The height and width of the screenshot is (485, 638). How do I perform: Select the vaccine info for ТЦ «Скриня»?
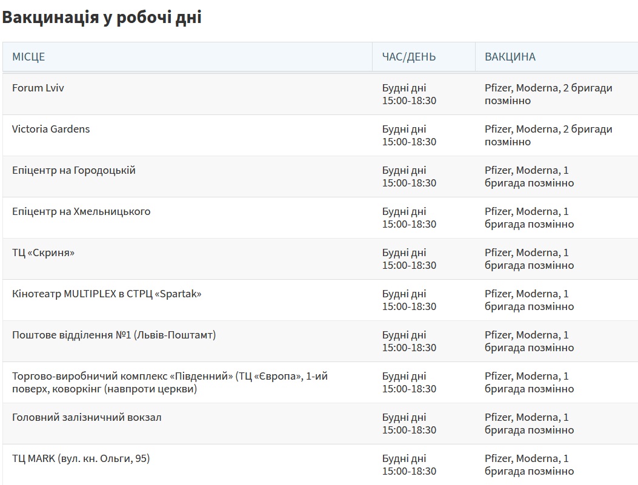[528, 259]
